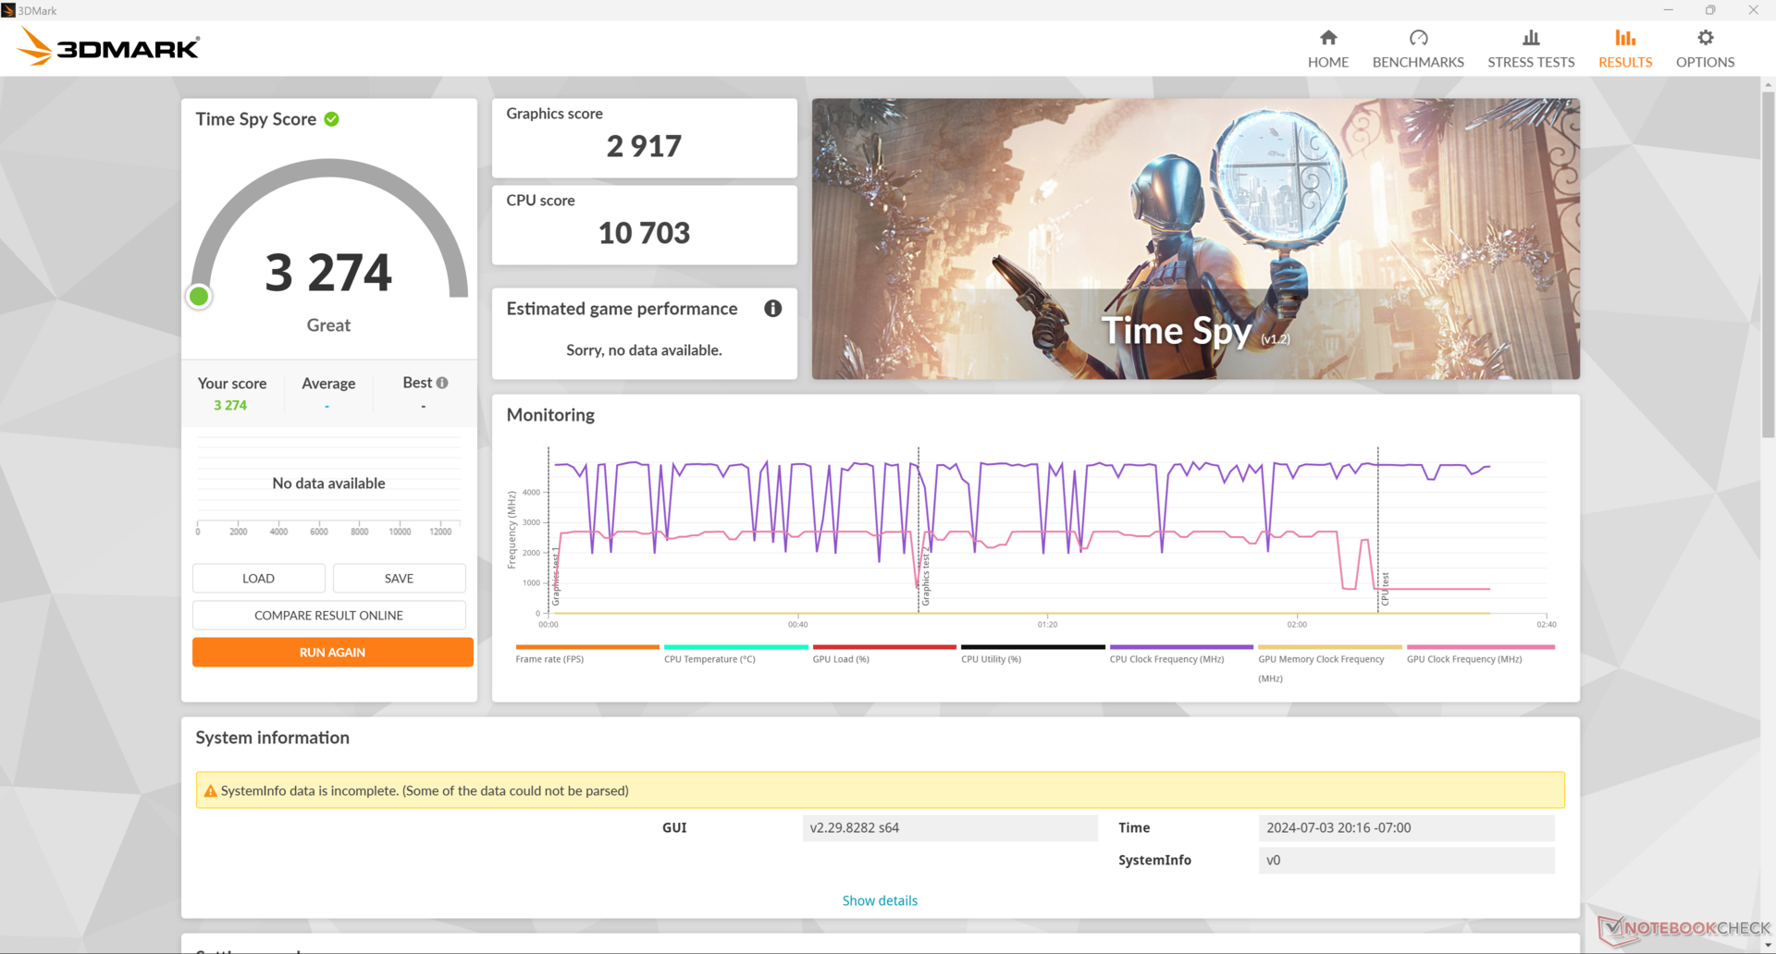Click the LOAD button
This screenshot has width=1776, height=954.
pyautogui.click(x=258, y=578)
